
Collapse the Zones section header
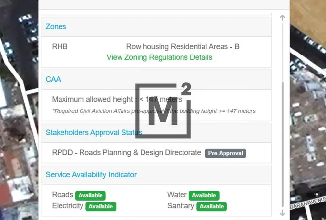point(156,27)
